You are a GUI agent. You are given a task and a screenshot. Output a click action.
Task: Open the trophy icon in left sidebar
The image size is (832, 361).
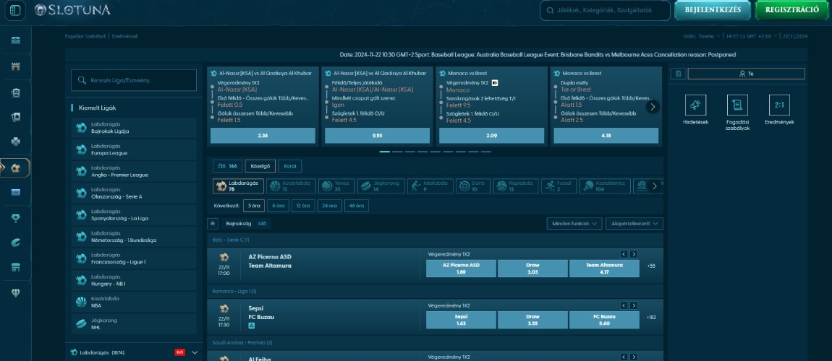pyautogui.click(x=15, y=217)
